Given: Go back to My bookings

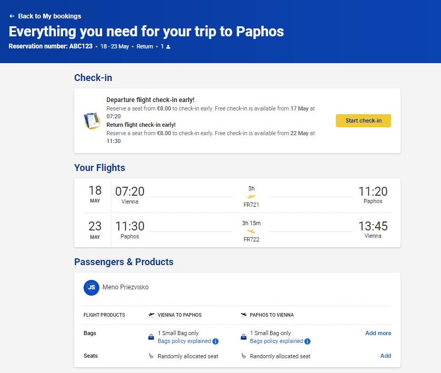Looking at the screenshot, I should (x=49, y=16).
